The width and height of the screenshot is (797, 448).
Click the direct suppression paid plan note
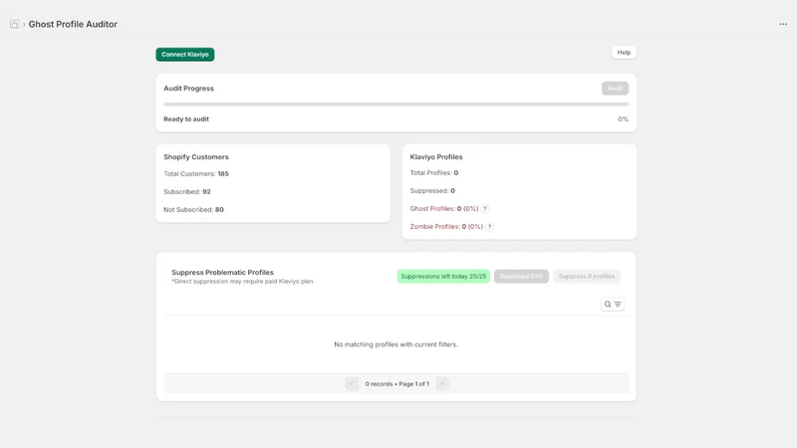[x=242, y=282]
